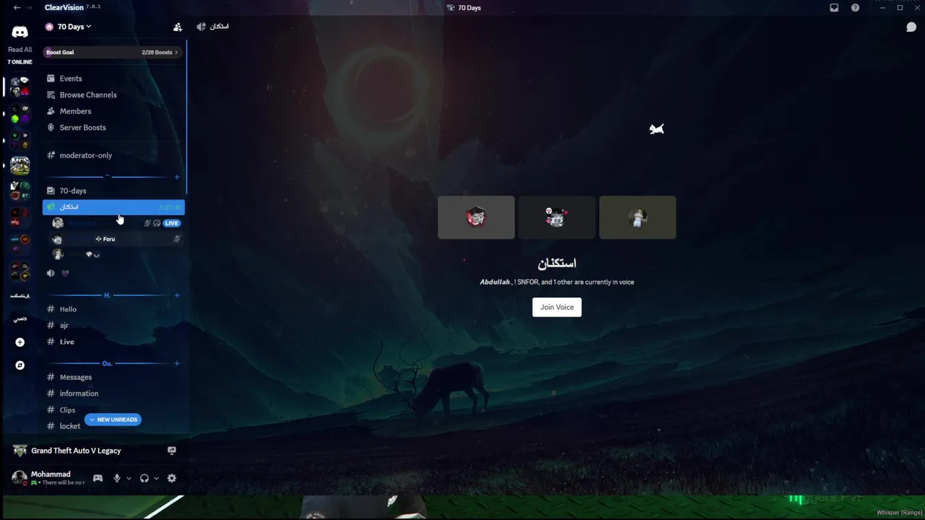
Task: Open the locket text channel
Action: [x=69, y=426]
